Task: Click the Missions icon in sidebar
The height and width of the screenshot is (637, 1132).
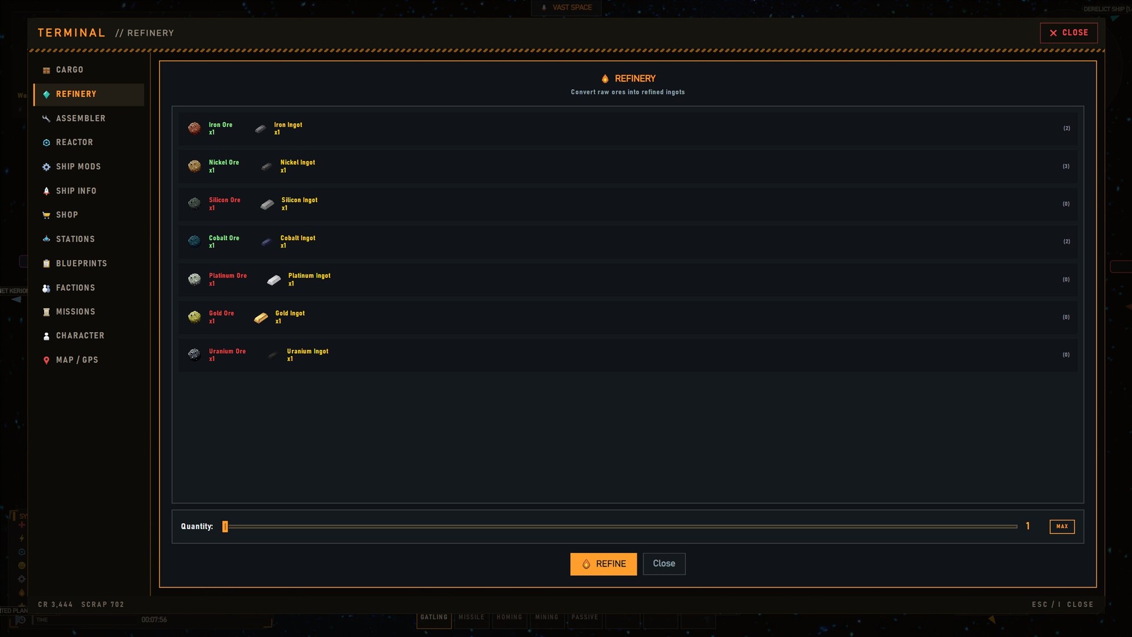Action: (46, 312)
